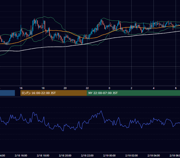Click the 4 hour label on the upper axis
The image size is (180, 158).
coord(154,88)
